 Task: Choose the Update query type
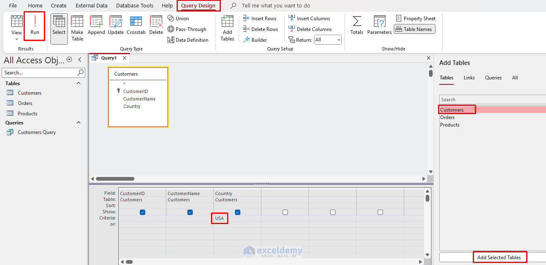pos(116,26)
